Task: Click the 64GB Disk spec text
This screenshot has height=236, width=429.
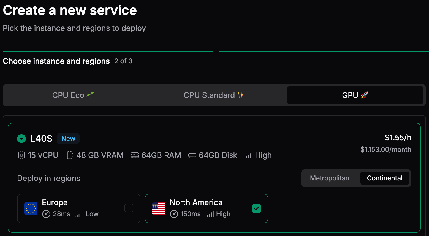Action: [x=218, y=155]
